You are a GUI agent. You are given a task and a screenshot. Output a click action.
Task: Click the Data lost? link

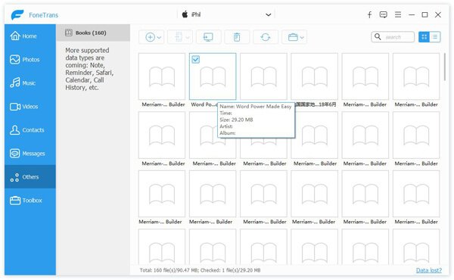429,270
